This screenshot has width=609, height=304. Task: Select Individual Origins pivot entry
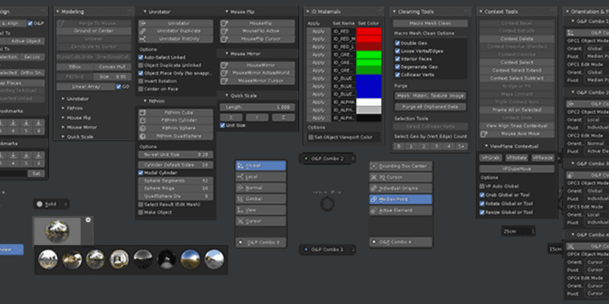coord(400,188)
